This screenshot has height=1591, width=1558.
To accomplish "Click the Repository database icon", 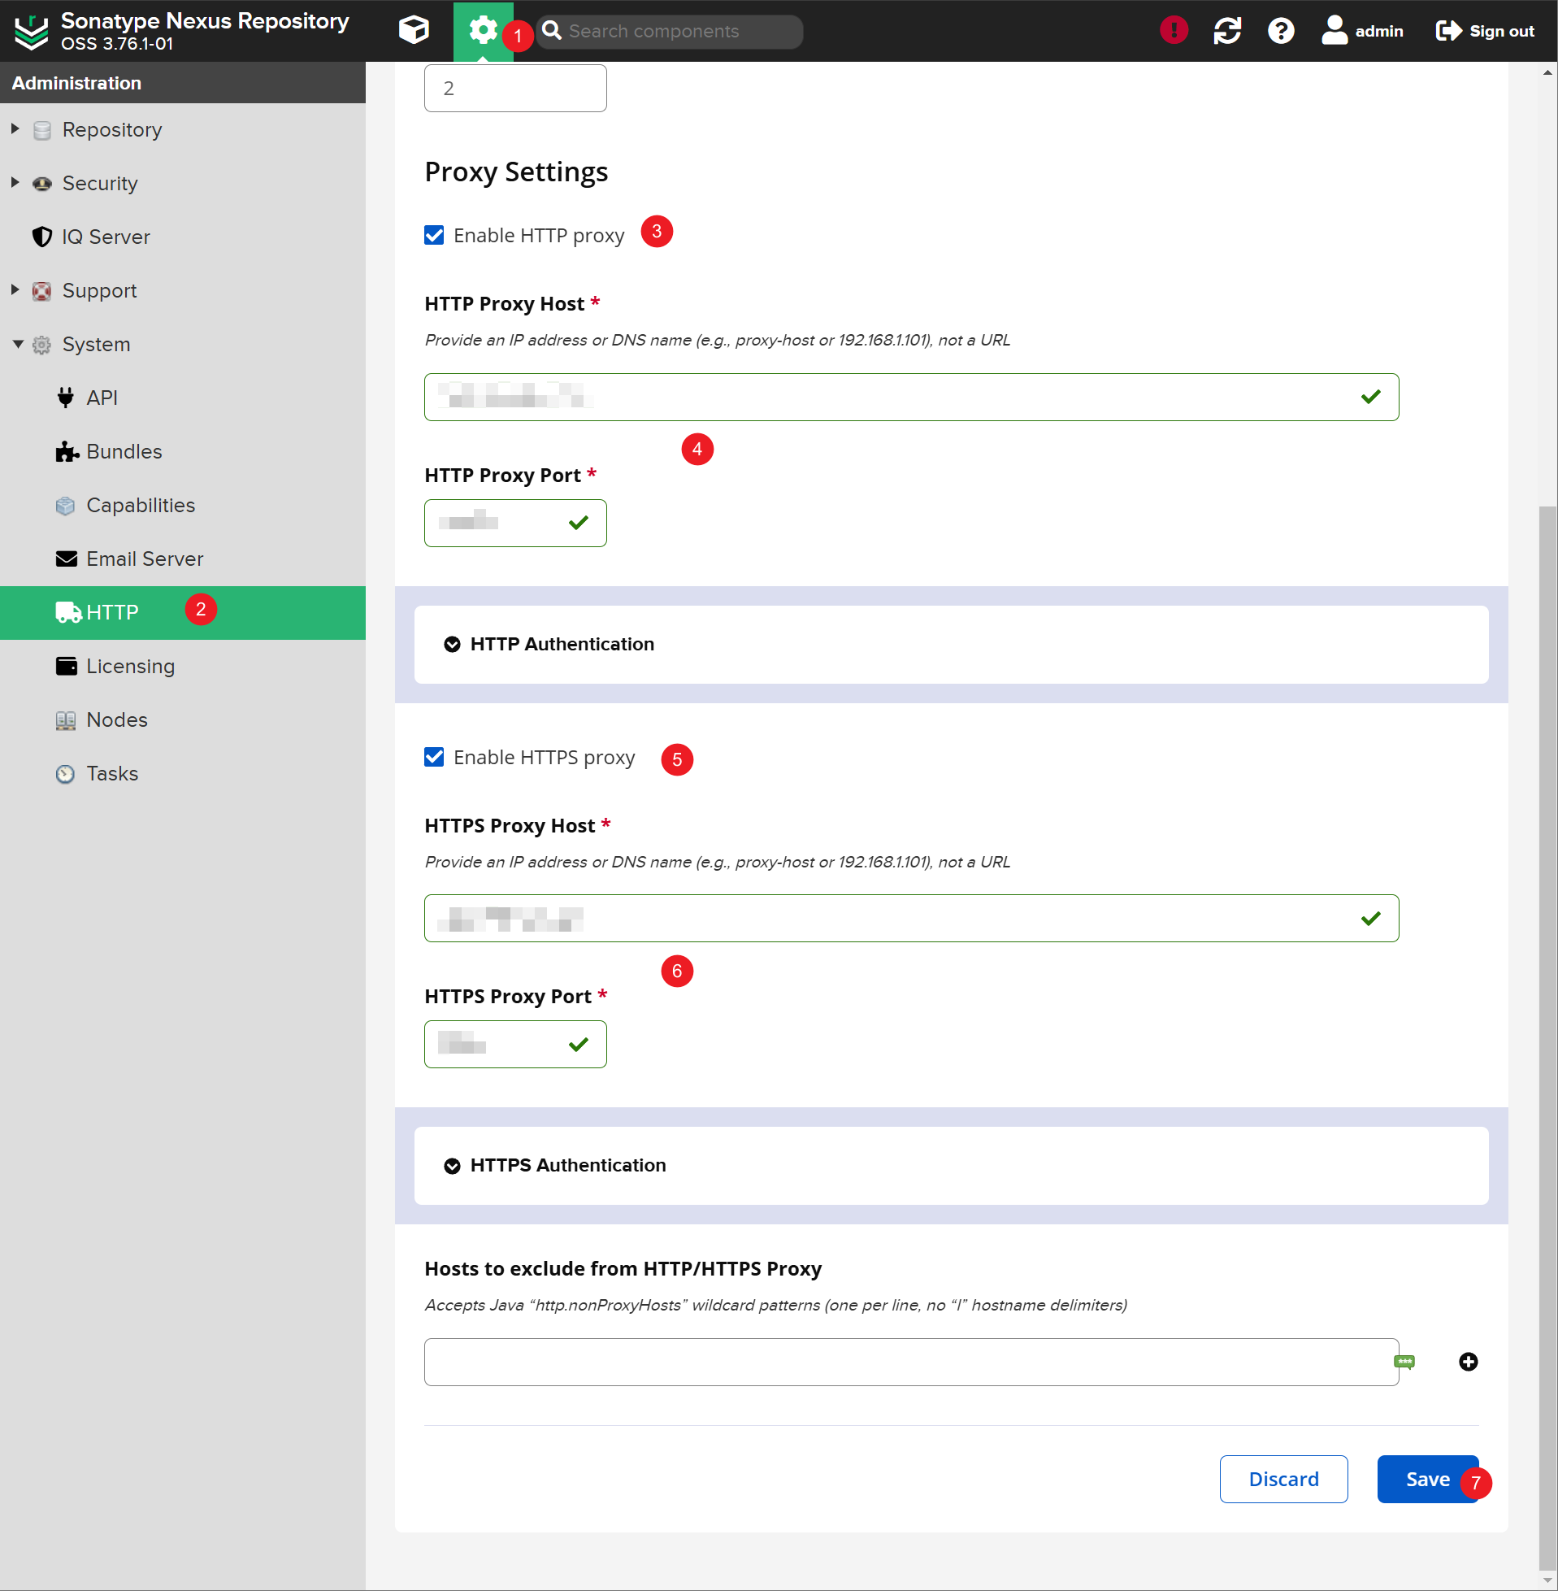I will coord(41,130).
